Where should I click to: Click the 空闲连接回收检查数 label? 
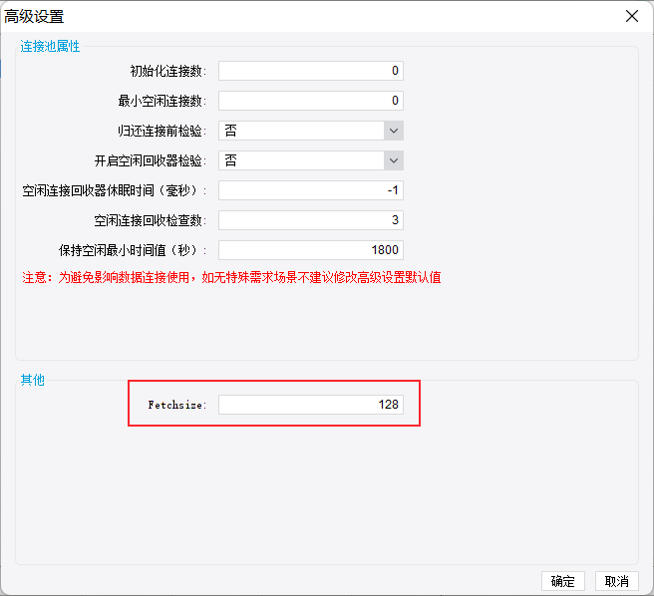151,220
